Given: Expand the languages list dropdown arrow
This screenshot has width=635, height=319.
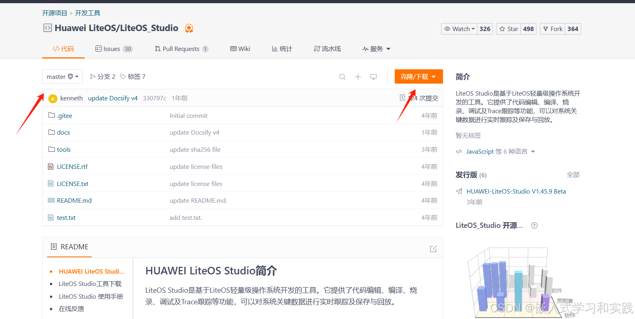Looking at the screenshot, I should point(533,152).
